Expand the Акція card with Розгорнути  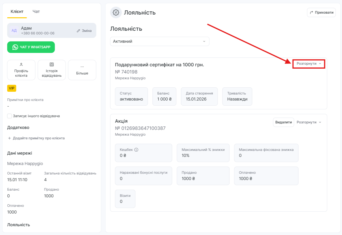[x=309, y=122]
